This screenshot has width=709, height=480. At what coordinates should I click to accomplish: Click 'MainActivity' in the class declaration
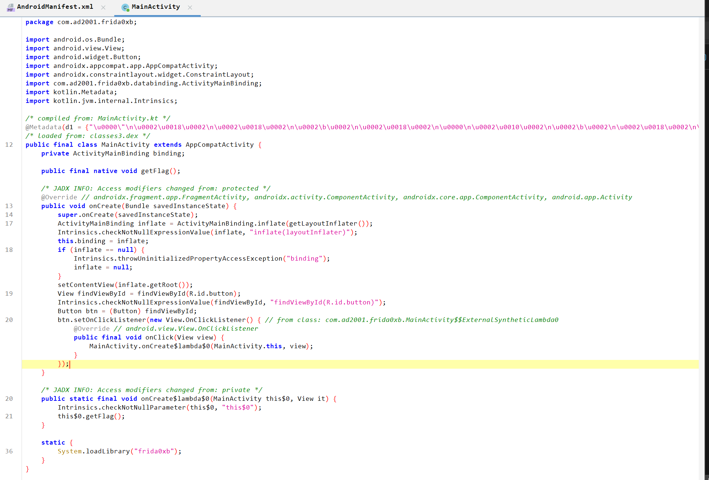tap(125, 145)
